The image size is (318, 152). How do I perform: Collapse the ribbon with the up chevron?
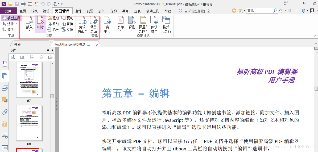[315, 35]
